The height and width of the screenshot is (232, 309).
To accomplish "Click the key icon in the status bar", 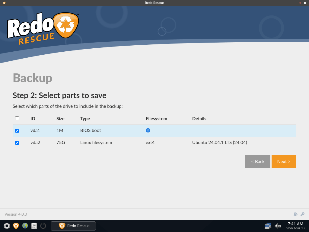I will coord(302,214).
